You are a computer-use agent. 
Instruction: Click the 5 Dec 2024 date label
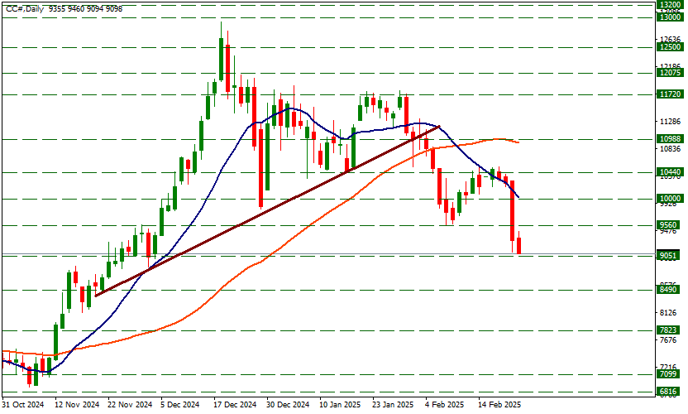tap(179, 404)
